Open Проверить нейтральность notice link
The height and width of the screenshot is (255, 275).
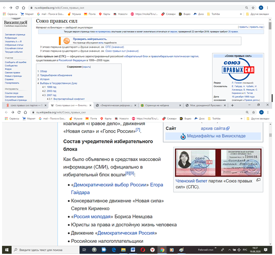pyautogui.click(x=90, y=39)
